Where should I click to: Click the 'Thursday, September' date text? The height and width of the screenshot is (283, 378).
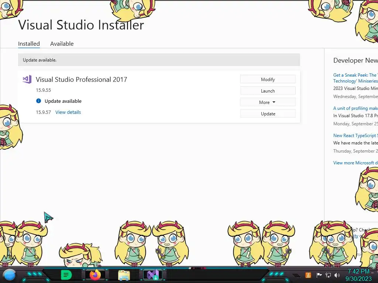click(355, 151)
